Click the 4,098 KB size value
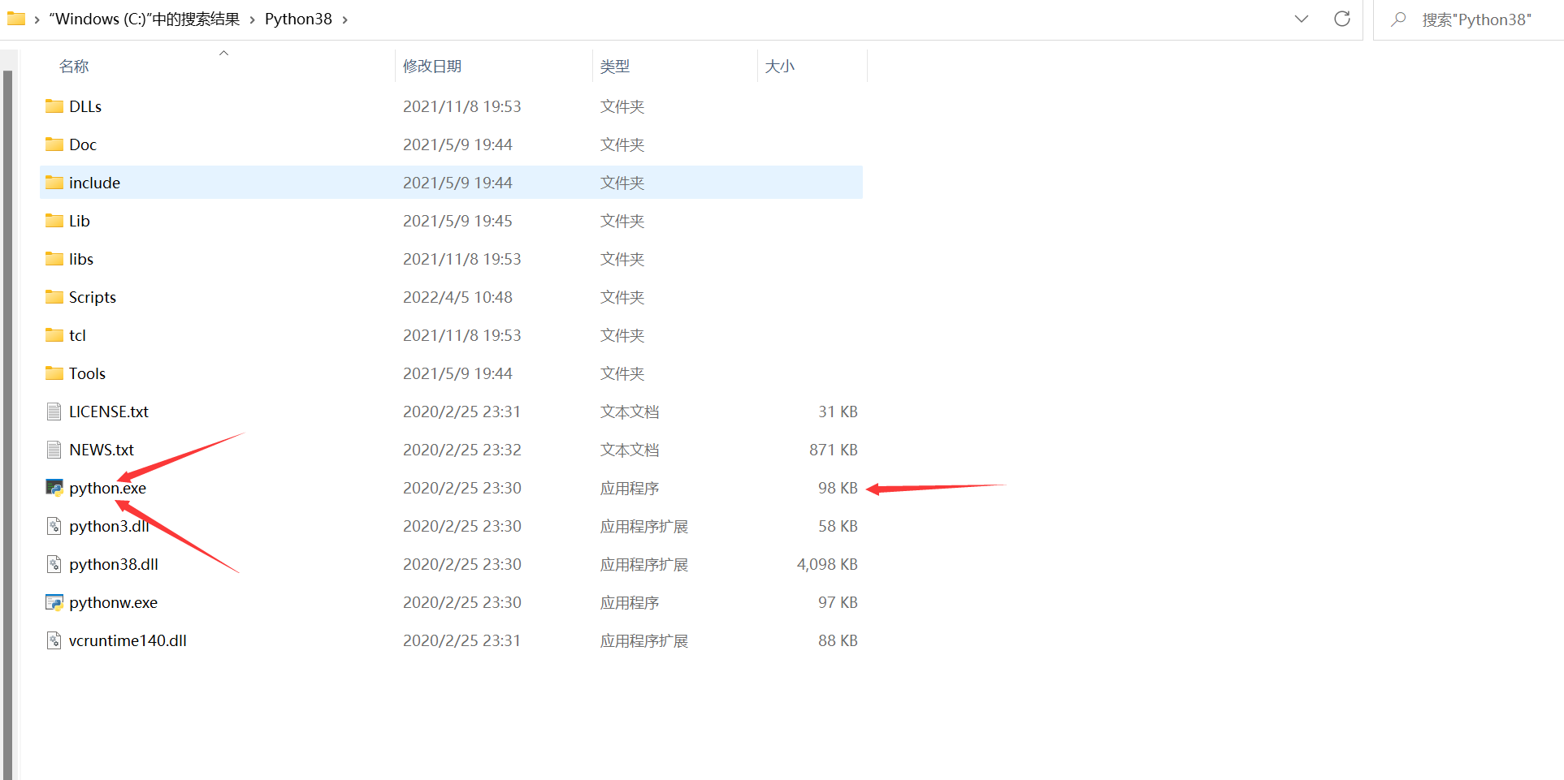 coord(827,564)
